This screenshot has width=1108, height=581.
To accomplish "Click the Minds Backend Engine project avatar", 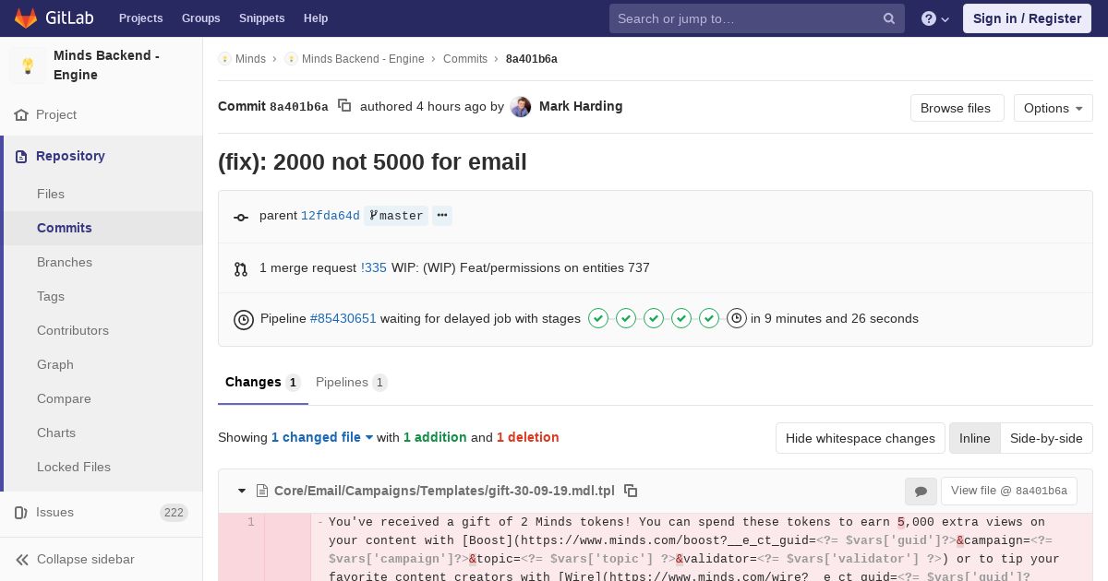I will (28, 65).
